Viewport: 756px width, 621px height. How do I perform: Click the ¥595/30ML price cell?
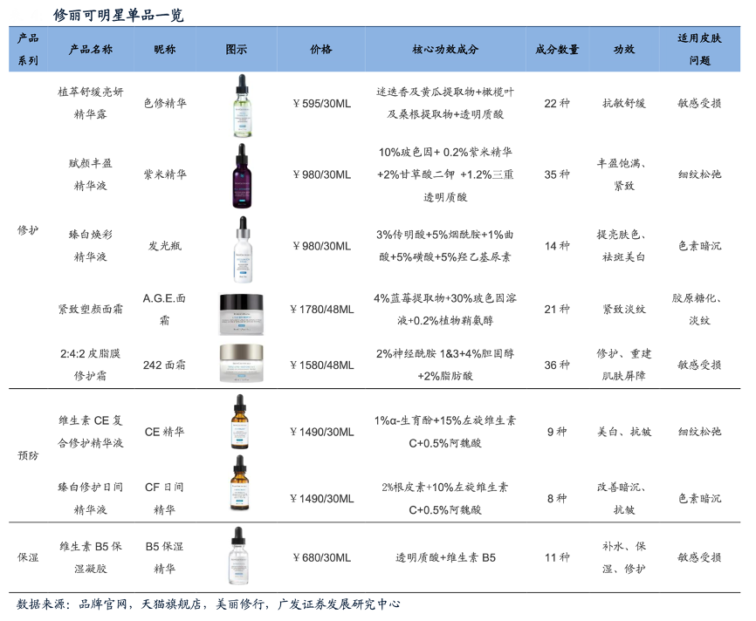tap(321, 103)
